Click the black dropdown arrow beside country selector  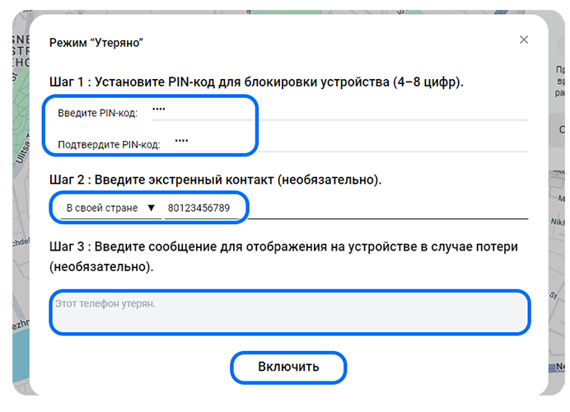coord(151,208)
